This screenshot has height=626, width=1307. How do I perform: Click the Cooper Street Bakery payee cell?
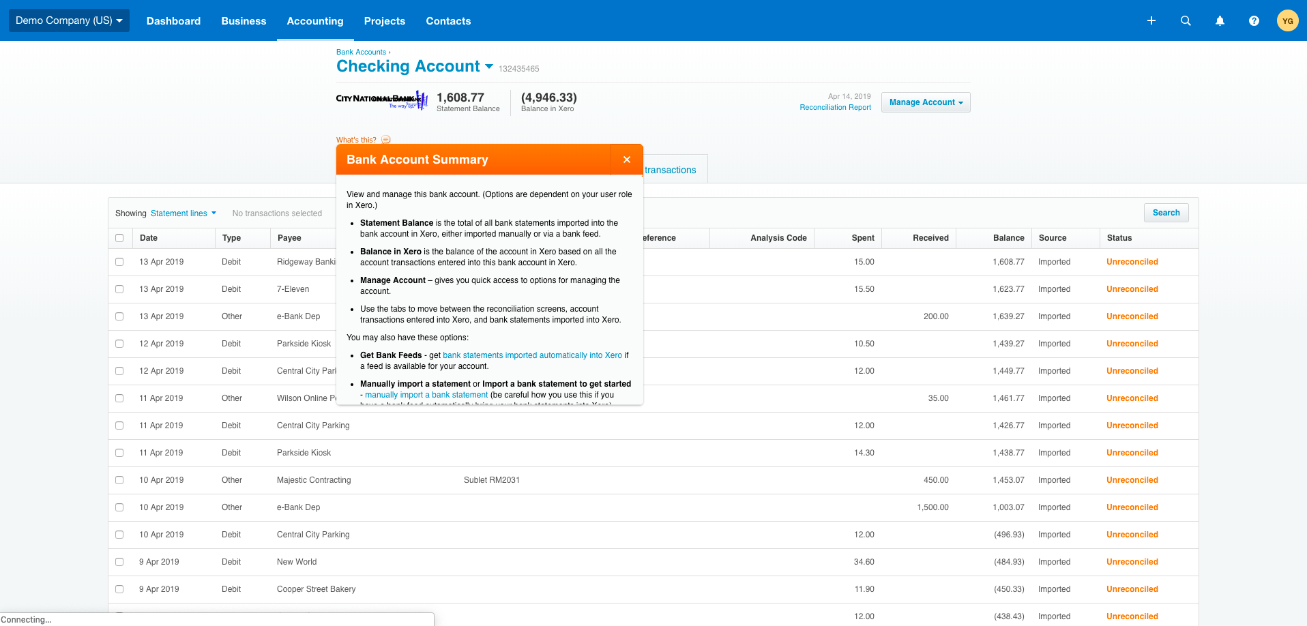[317, 589]
